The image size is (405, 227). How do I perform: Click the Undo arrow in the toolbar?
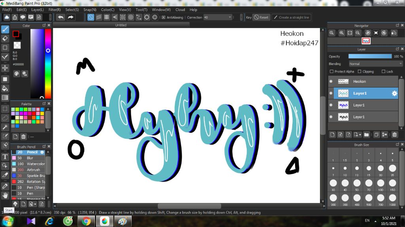click(x=60, y=17)
